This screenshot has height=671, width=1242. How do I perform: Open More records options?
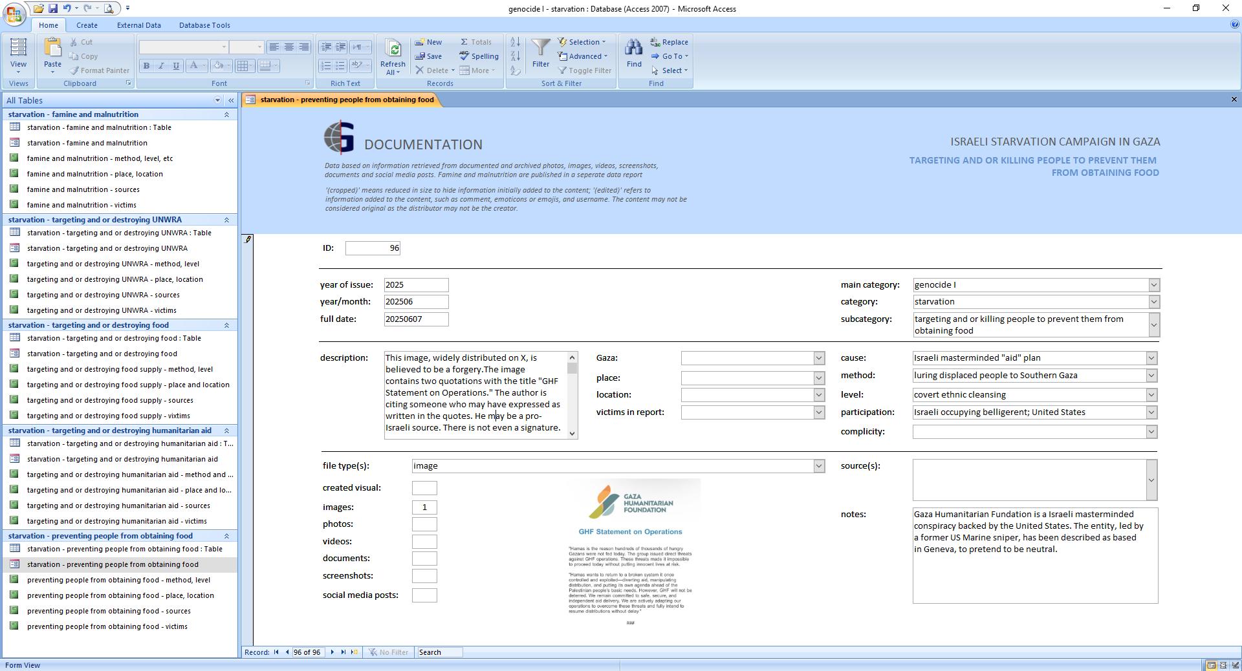coord(477,70)
